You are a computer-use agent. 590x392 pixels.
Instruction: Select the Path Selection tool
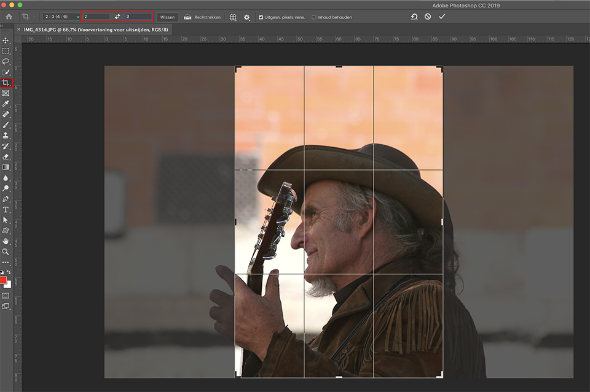(x=6, y=220)
